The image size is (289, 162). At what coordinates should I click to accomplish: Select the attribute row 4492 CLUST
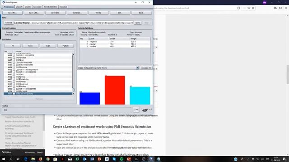(x=38, y=63)
